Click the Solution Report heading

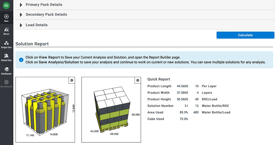tap(32, 44)
